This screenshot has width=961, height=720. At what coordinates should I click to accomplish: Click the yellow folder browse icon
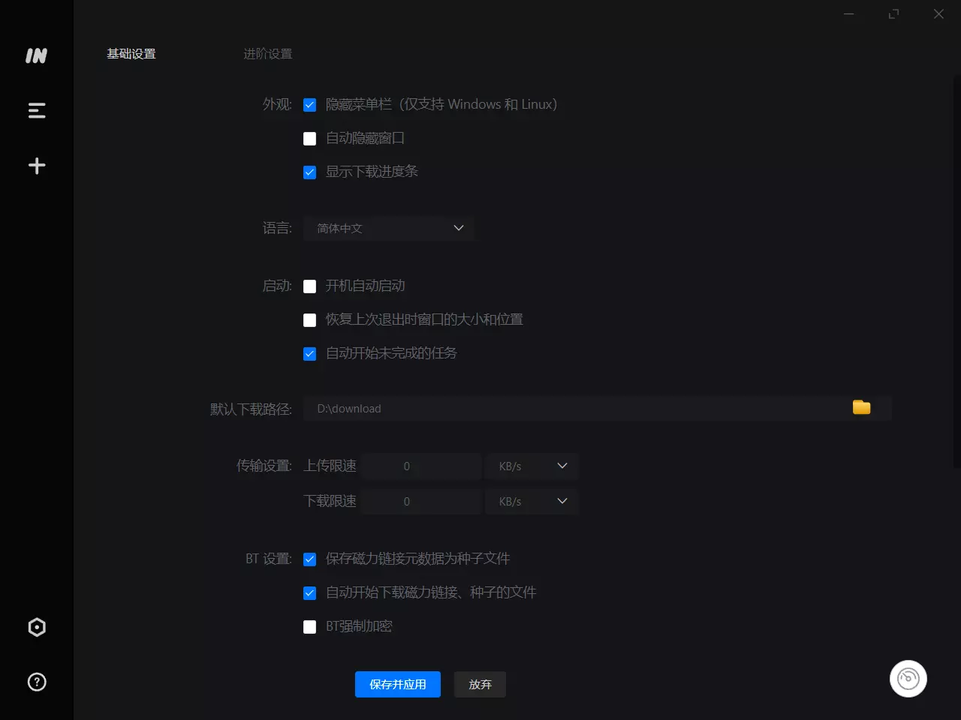click(x=861, y=408)
